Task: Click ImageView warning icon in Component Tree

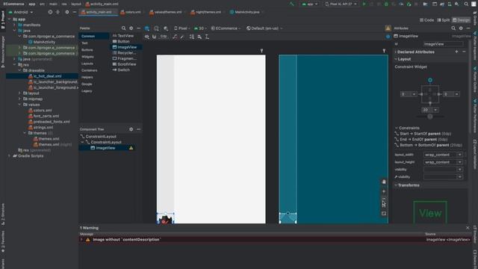Action: pos(131,148)
